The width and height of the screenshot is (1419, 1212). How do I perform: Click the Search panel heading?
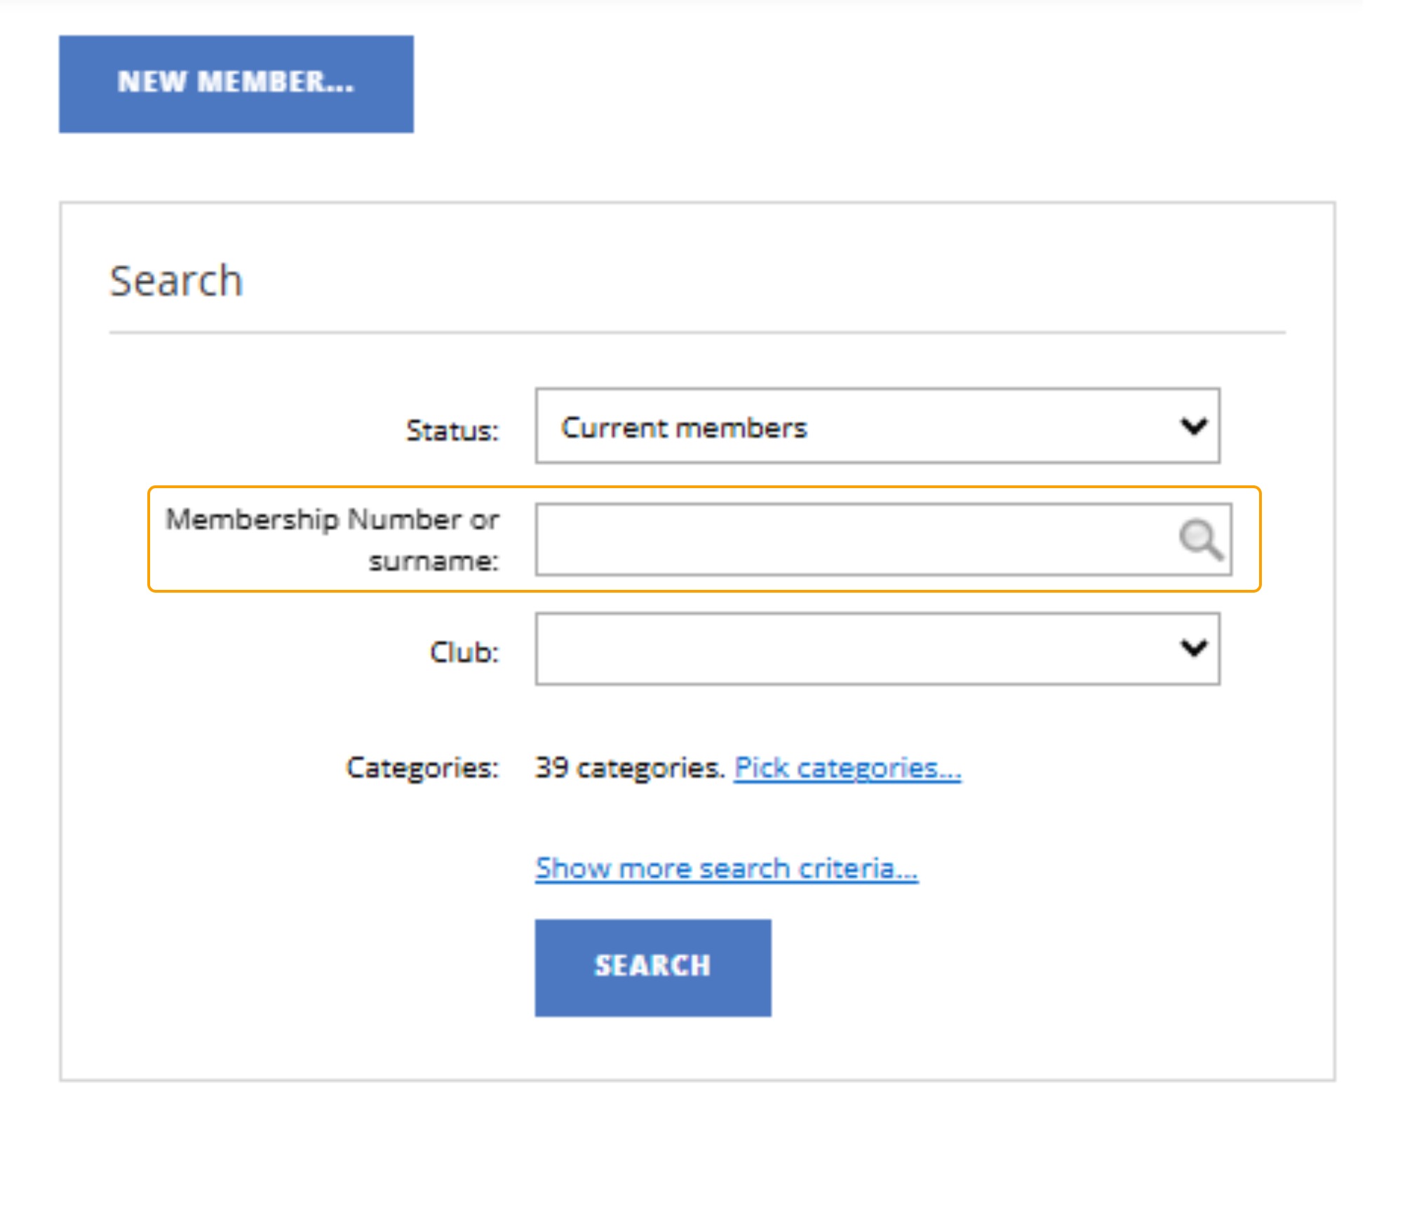point(176,281)
